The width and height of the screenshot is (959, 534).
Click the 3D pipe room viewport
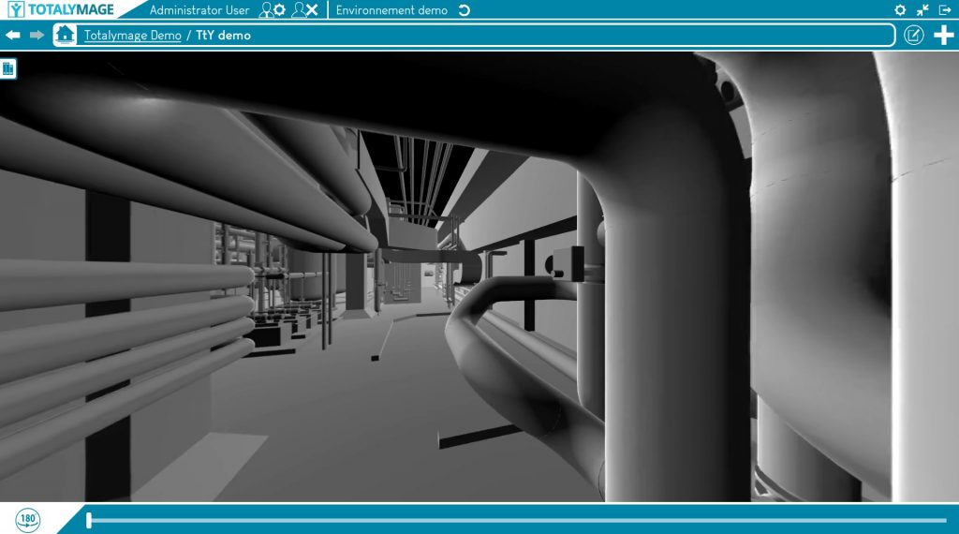479,276
